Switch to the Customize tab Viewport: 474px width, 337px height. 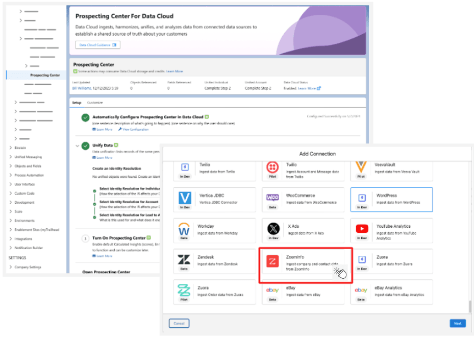[x=95, y=103]
